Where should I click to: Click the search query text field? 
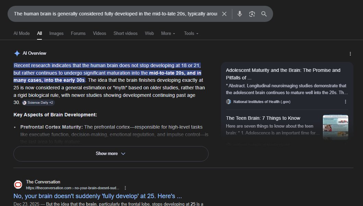tap(115, 14)
